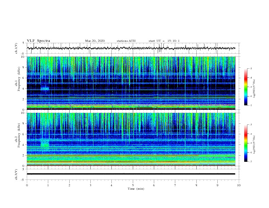Click the ch.1 Frequency (kHz) axis label
This screenshot has height=208, width=269.
18,79
